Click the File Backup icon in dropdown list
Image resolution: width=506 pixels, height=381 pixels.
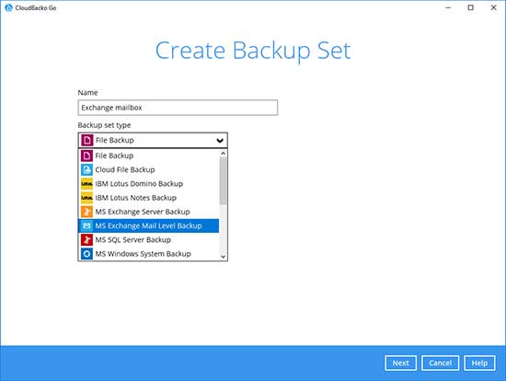click(86, 156)
